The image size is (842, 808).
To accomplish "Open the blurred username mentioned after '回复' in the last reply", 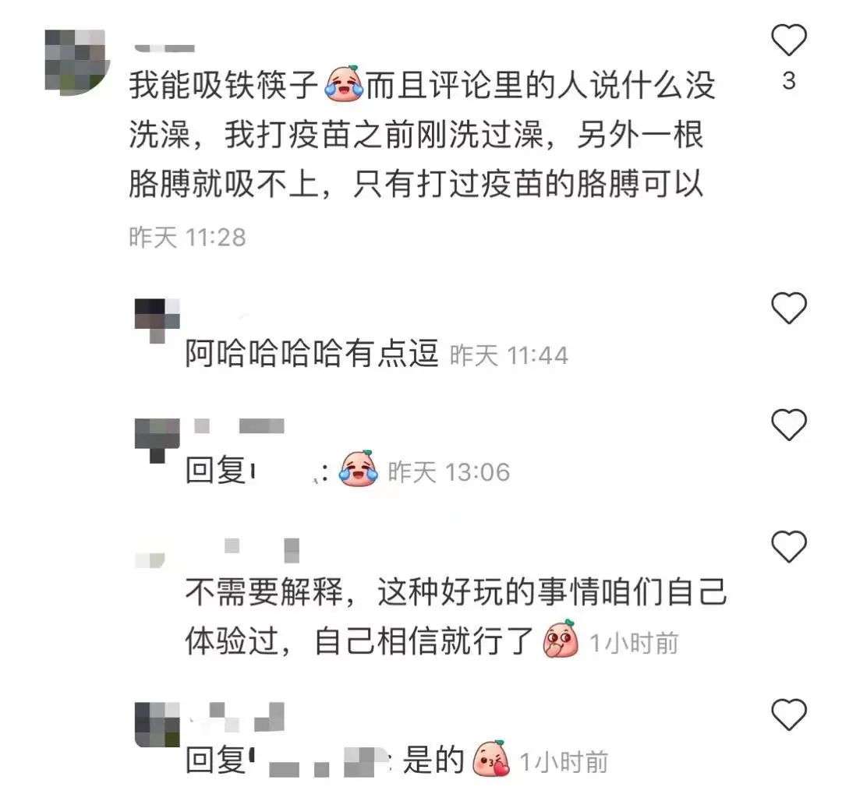I will tap(319, 762).
